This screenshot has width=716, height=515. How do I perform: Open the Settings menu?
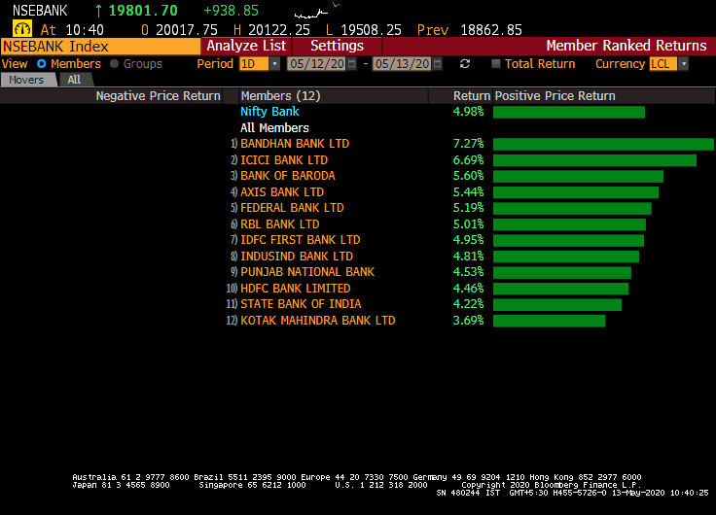tap(337, 46)
